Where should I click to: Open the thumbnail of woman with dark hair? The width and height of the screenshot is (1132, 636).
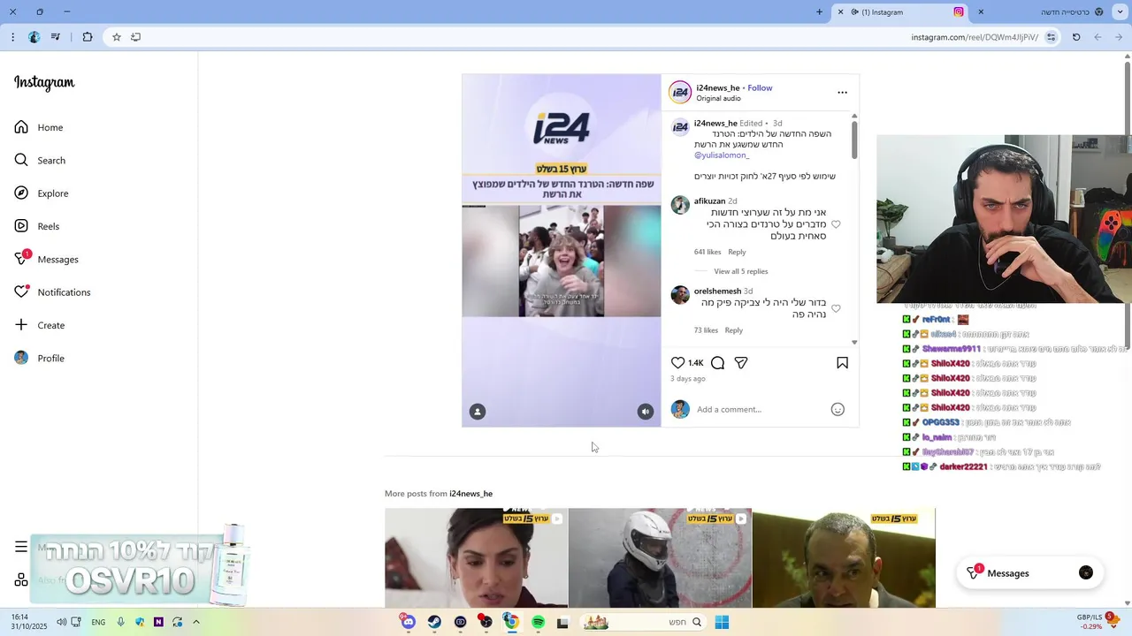[476, 558]
